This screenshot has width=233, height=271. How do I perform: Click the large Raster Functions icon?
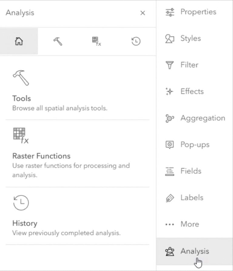click(x=21, y=135)
